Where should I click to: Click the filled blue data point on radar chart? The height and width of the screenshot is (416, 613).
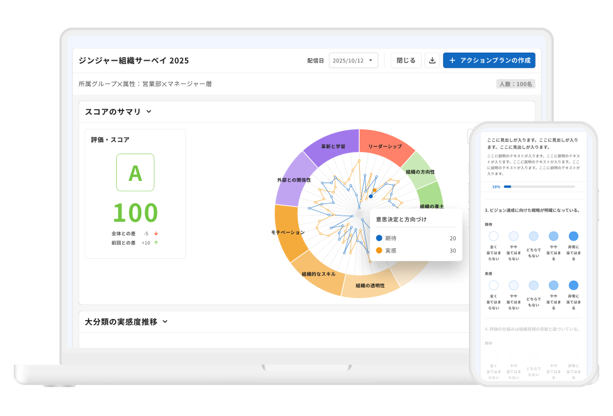point(371,196)
